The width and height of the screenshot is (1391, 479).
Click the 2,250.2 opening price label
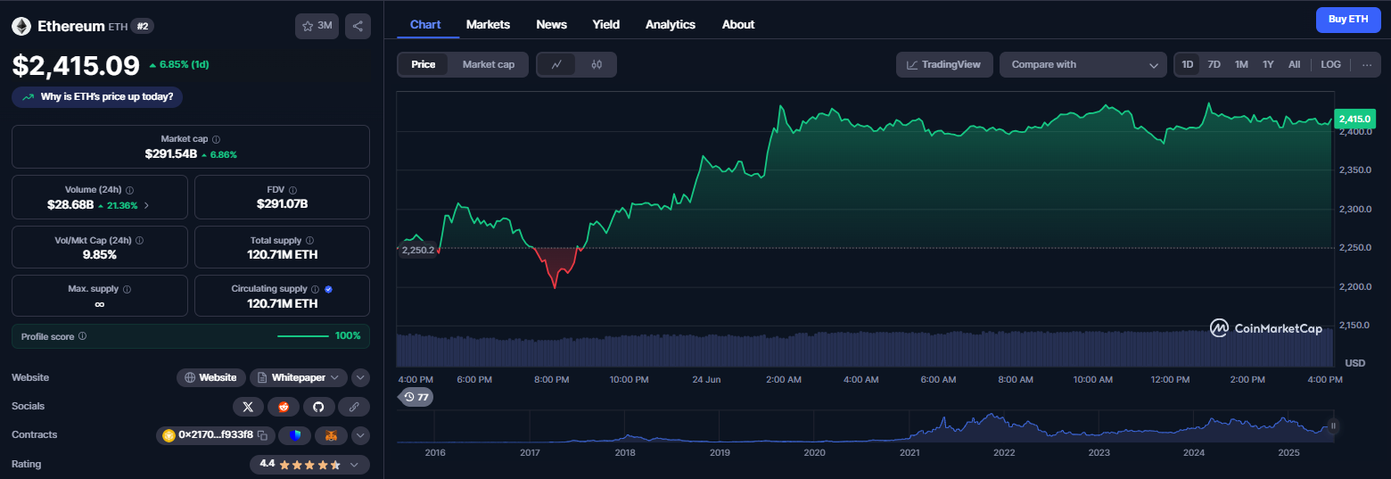(x=417, y=250)
